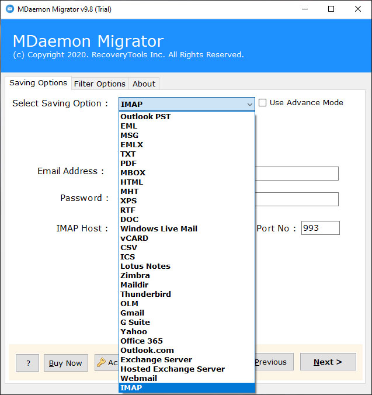
Task: Switch to the Filter Options tab
Action: tap(100, 84)
